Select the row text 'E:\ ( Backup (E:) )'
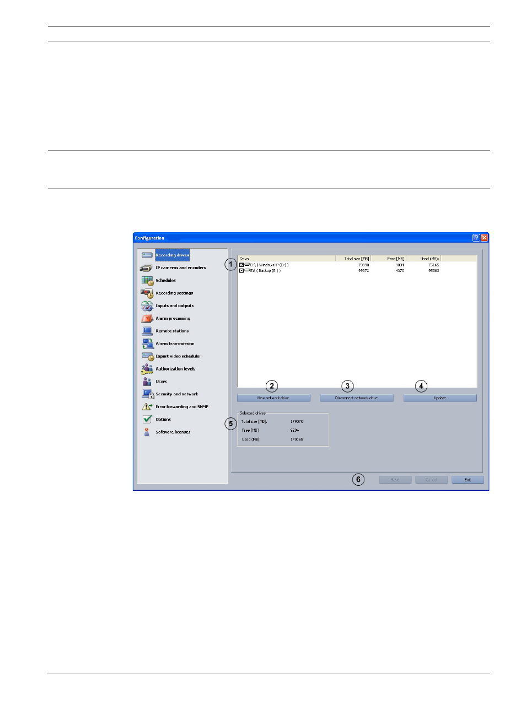 265,271
